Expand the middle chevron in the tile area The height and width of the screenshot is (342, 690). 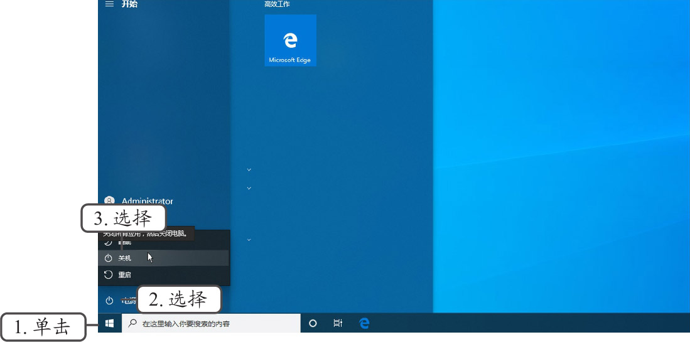[249, 188]
